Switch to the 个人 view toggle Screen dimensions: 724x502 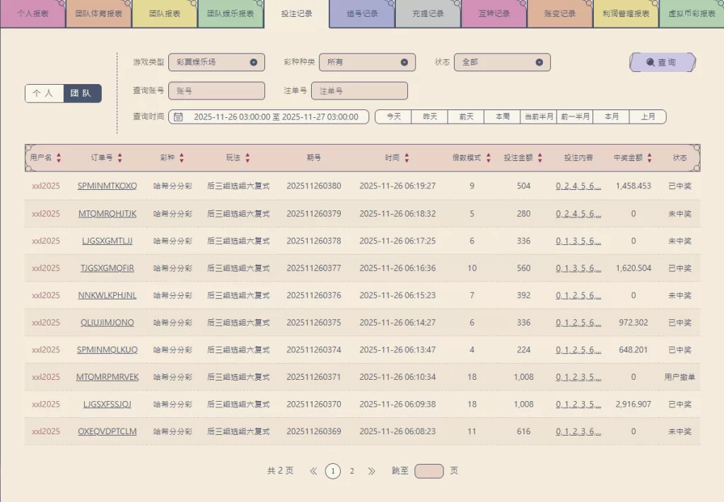[43, 93]
